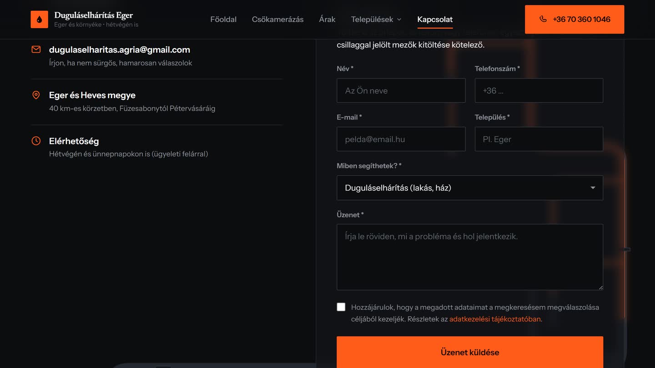The height and width of the screenshot is (368, 655).
Task: Select the Kapcsolat navigation tab
Action: [435, 19]
